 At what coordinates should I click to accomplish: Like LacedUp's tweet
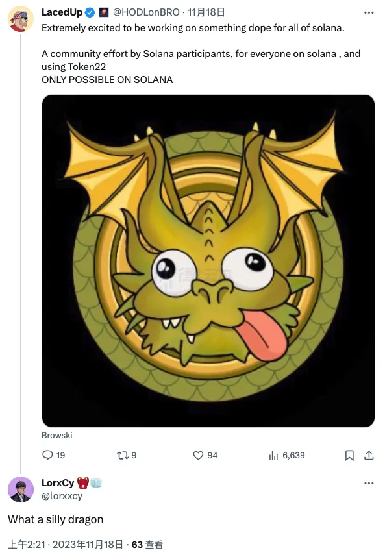197,455
